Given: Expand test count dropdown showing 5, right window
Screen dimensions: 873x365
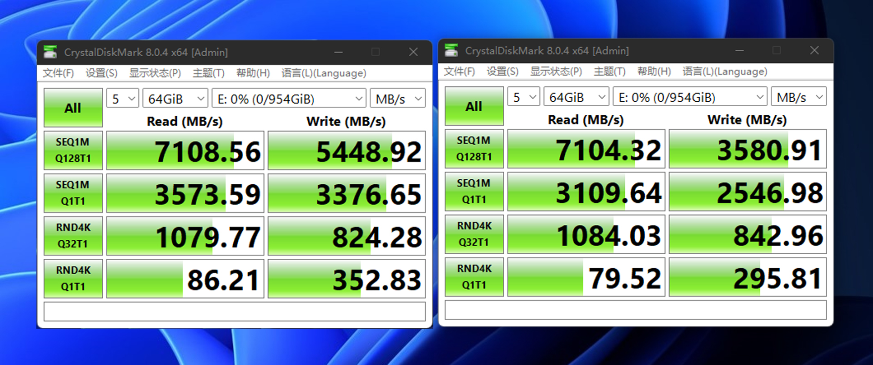Looking at the screenshot, I should pos(524,97).
